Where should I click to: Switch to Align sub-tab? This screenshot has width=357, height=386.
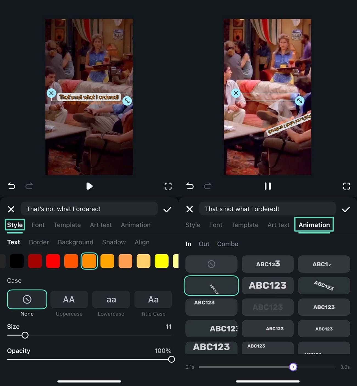tap(142, 242)
